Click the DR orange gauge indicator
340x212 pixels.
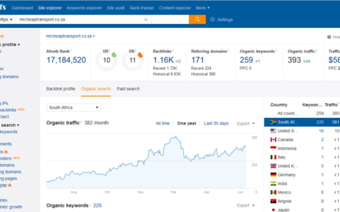[140, 55]
